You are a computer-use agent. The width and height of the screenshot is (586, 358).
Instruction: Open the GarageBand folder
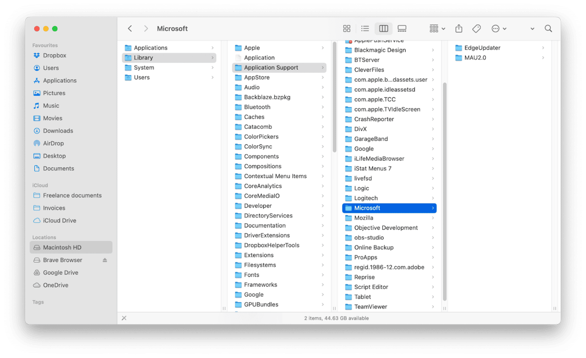pyautogui.click(x=389, y=139)
